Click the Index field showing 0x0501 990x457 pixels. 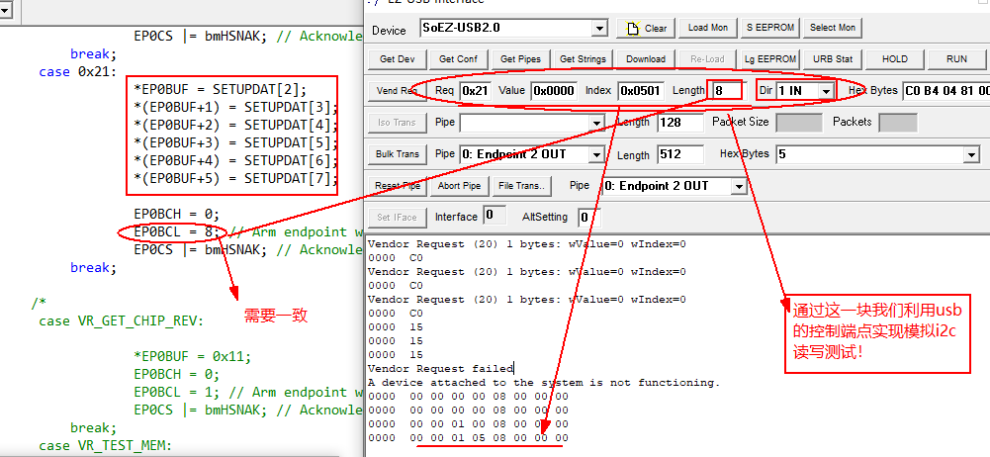[640, 91]
